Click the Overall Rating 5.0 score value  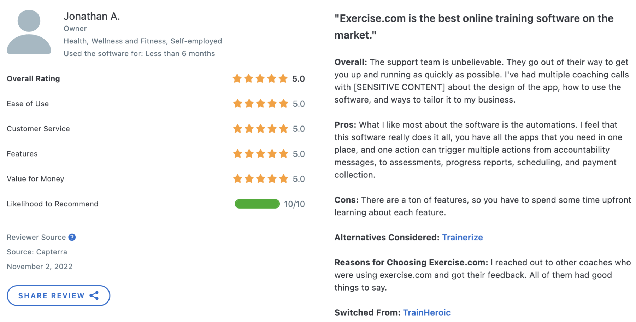(x=299, y=78)
